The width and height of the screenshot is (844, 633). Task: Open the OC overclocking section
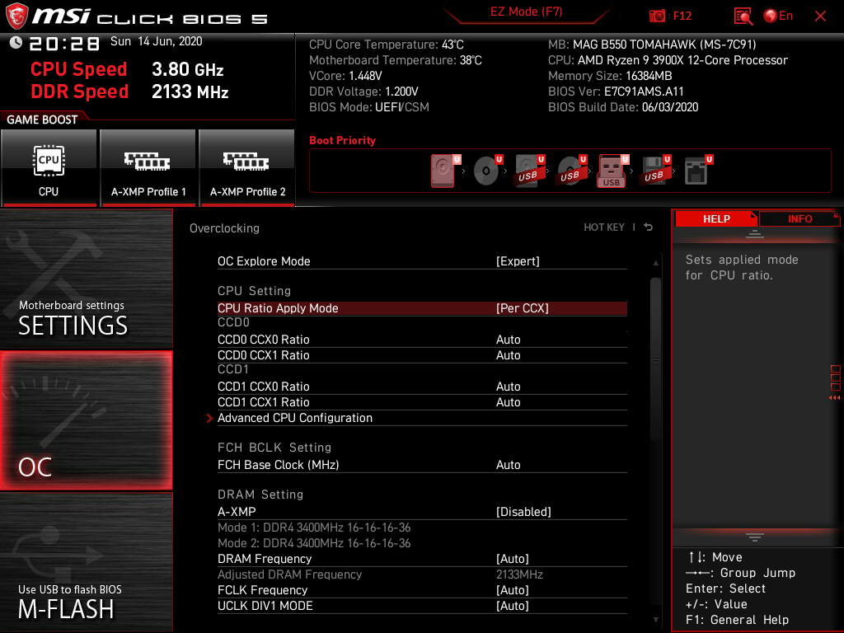(x=86, y=421)
